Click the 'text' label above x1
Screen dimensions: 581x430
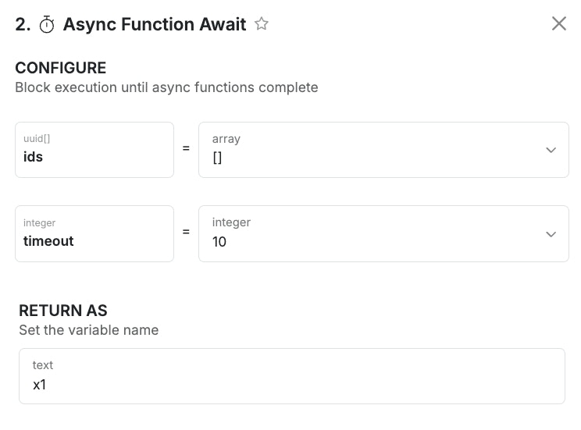coord(42,365)
